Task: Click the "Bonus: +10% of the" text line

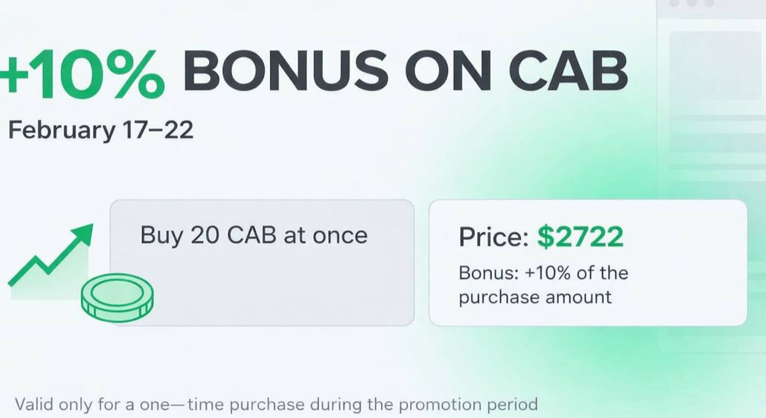Action: click(543, 273)
